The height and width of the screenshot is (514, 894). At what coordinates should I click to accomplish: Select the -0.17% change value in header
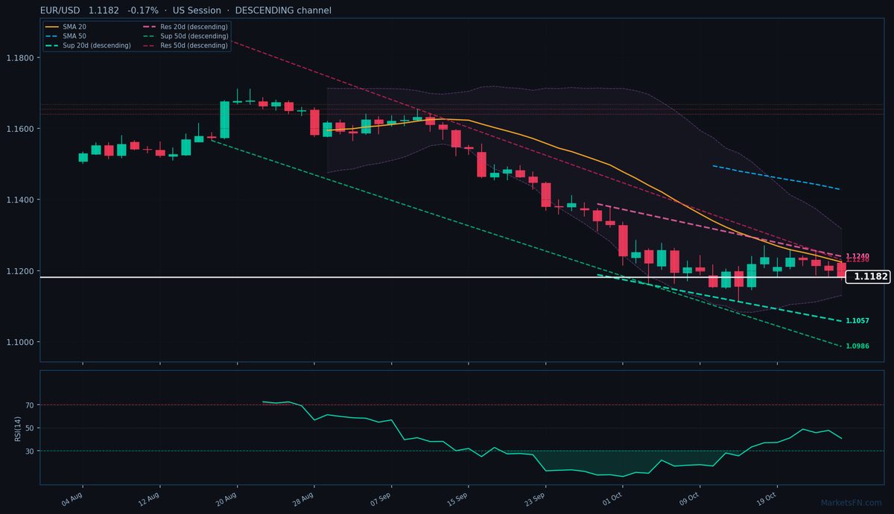(x=143, y=10)
